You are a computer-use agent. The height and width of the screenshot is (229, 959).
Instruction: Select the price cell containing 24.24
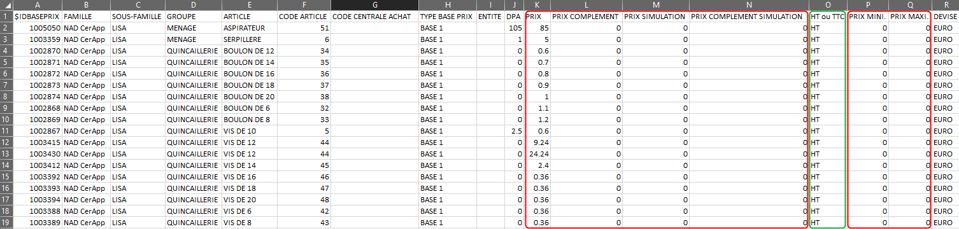[538, 153]
